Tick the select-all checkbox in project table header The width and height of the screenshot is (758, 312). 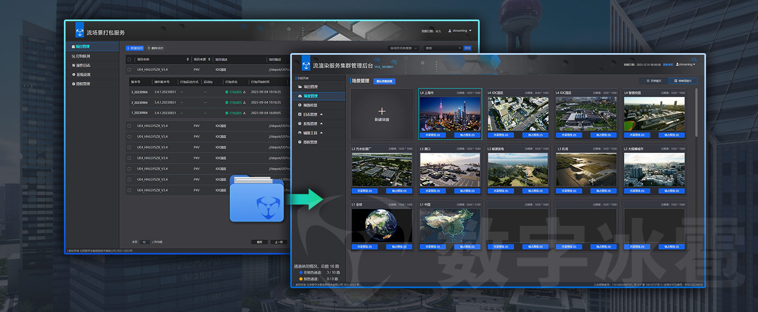[129, 60]
